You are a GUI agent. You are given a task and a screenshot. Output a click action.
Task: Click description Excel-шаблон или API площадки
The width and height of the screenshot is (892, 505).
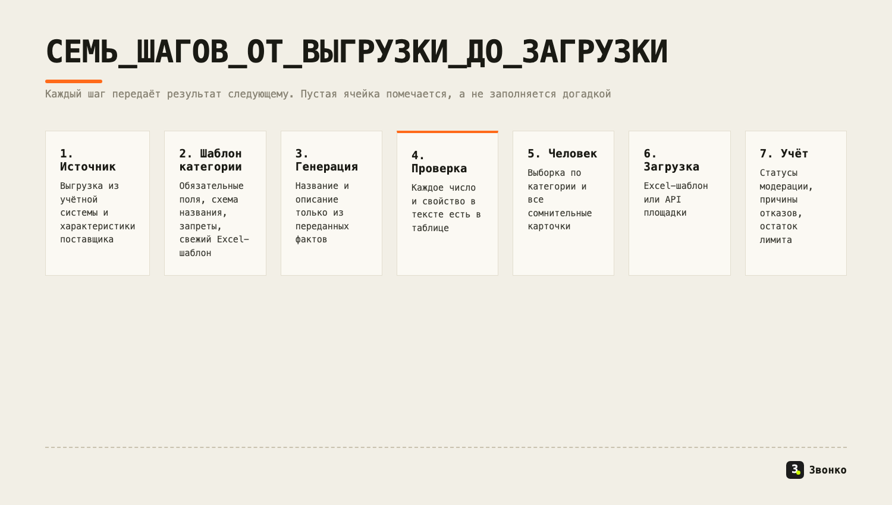pyautogui.click(x=676, y=199)
